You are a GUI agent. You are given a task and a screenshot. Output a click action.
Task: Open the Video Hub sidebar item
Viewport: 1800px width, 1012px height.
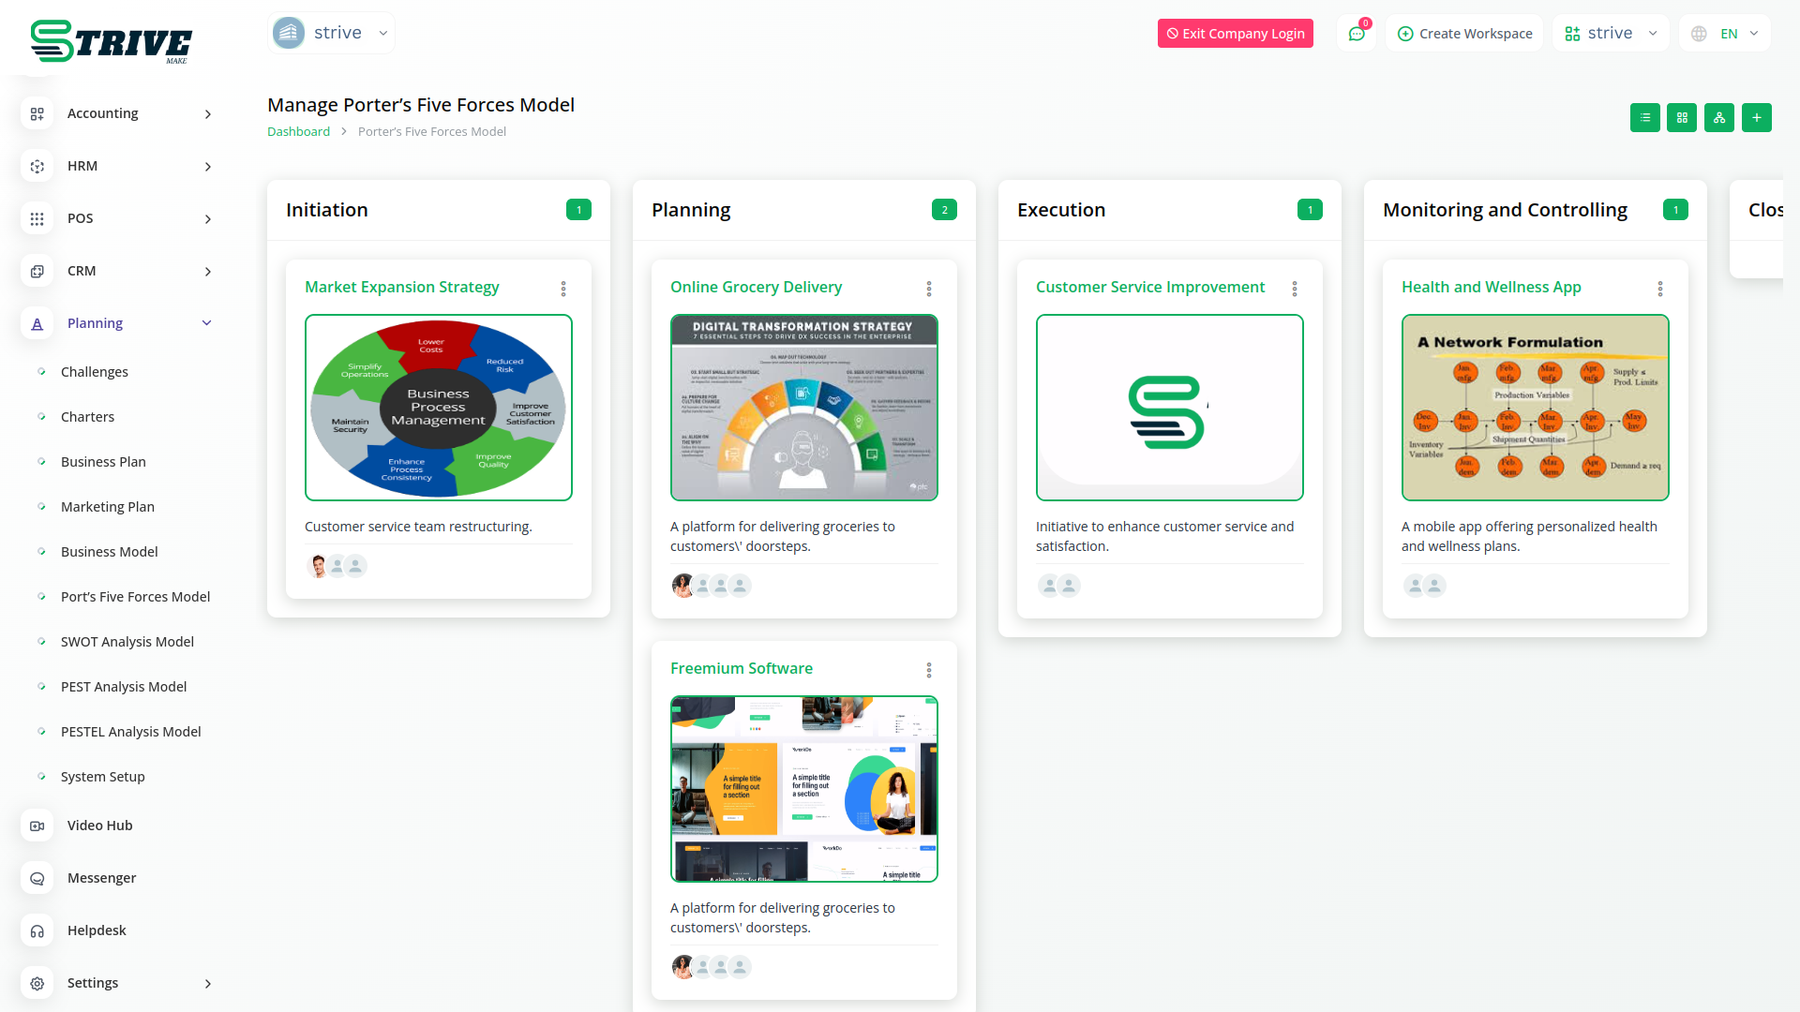coord(99,826)
